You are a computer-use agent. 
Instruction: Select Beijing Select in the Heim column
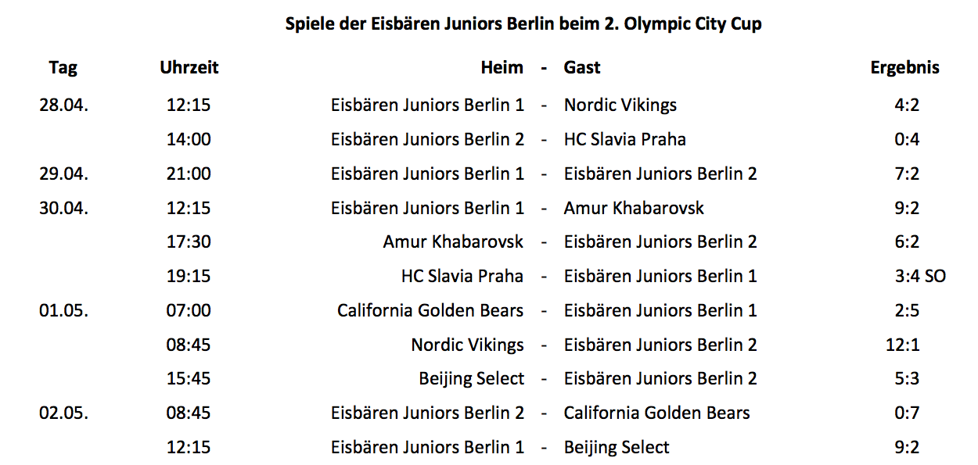point(472,379)
